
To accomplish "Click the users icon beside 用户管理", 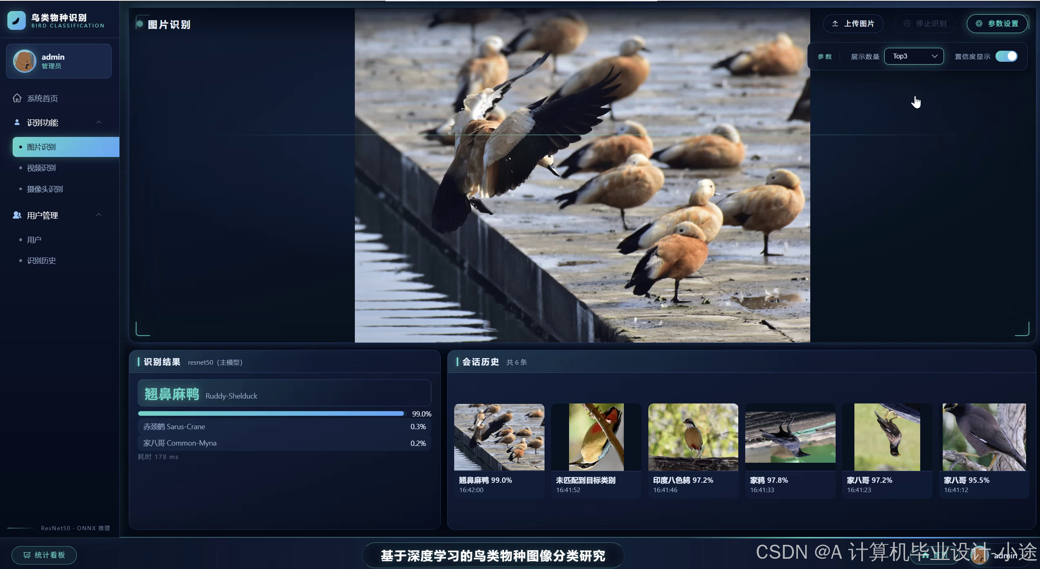I will 17,215.
